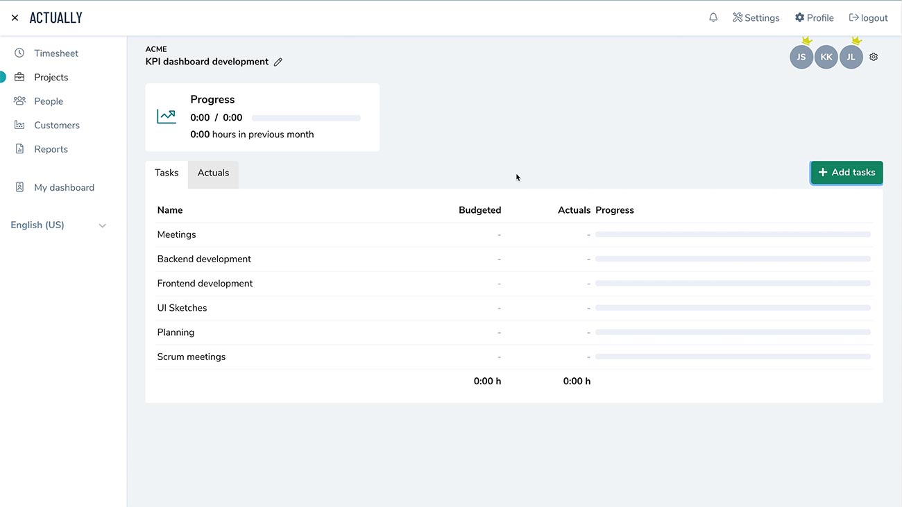Switch to the Actuals tab
Image resolution: width=902 pixels, height=507 pixels.
(213, 173)
